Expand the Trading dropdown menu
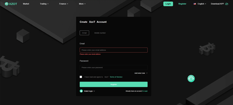The image size is (233, 105). (44, 4)
